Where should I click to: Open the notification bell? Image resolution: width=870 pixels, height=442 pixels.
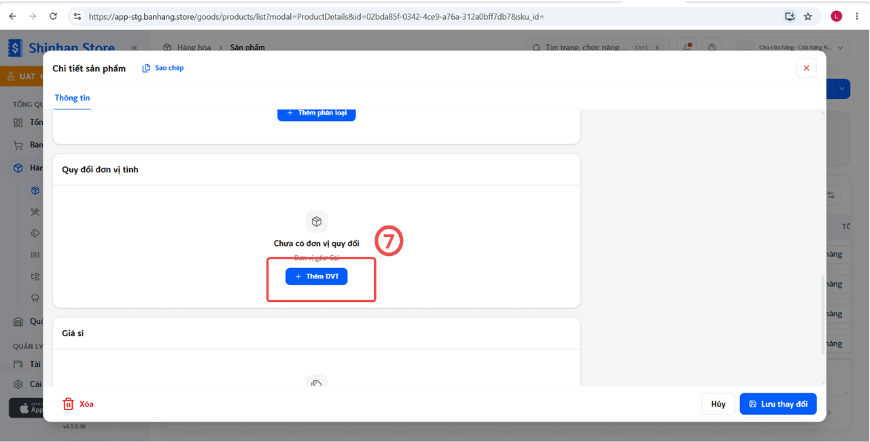click(687, 48)
